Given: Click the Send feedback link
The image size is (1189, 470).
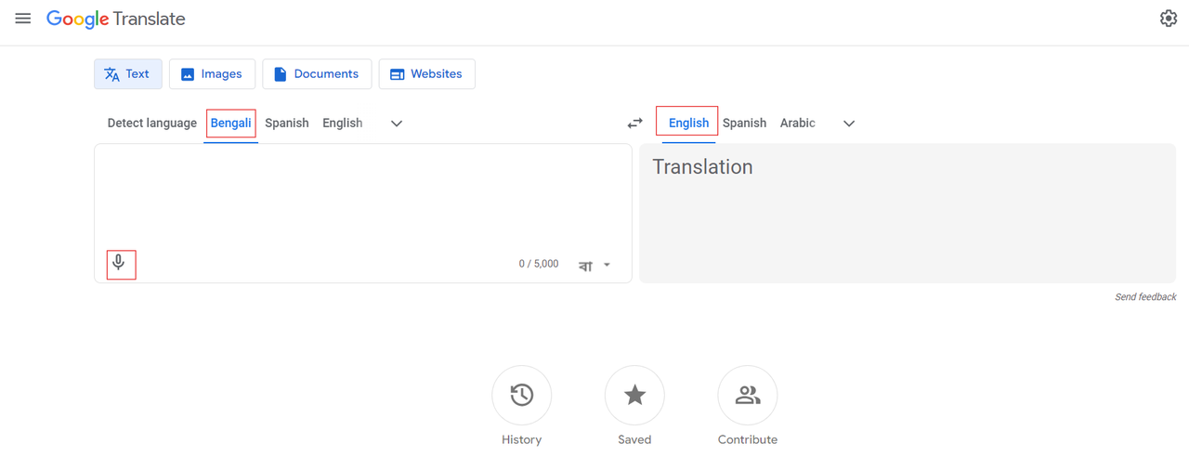Looking at the screenshot, I should [1145, 297].
